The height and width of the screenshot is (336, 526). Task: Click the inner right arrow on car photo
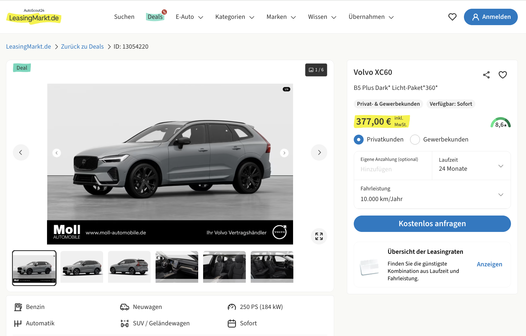284,153
